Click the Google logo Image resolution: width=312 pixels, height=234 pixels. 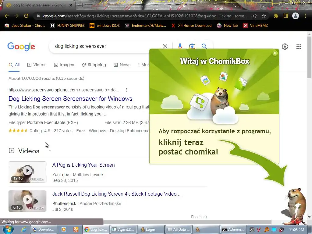(21, 47)
